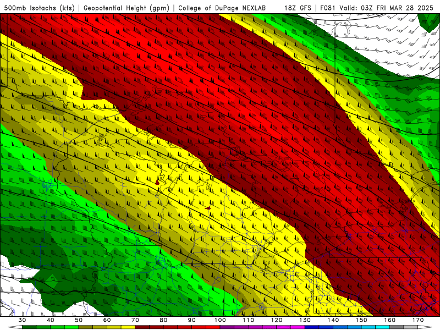This screenshot has height=330, width=440.
Task: Click the legend label "70"
Action: pyautogui.click(x=135, y=320)
